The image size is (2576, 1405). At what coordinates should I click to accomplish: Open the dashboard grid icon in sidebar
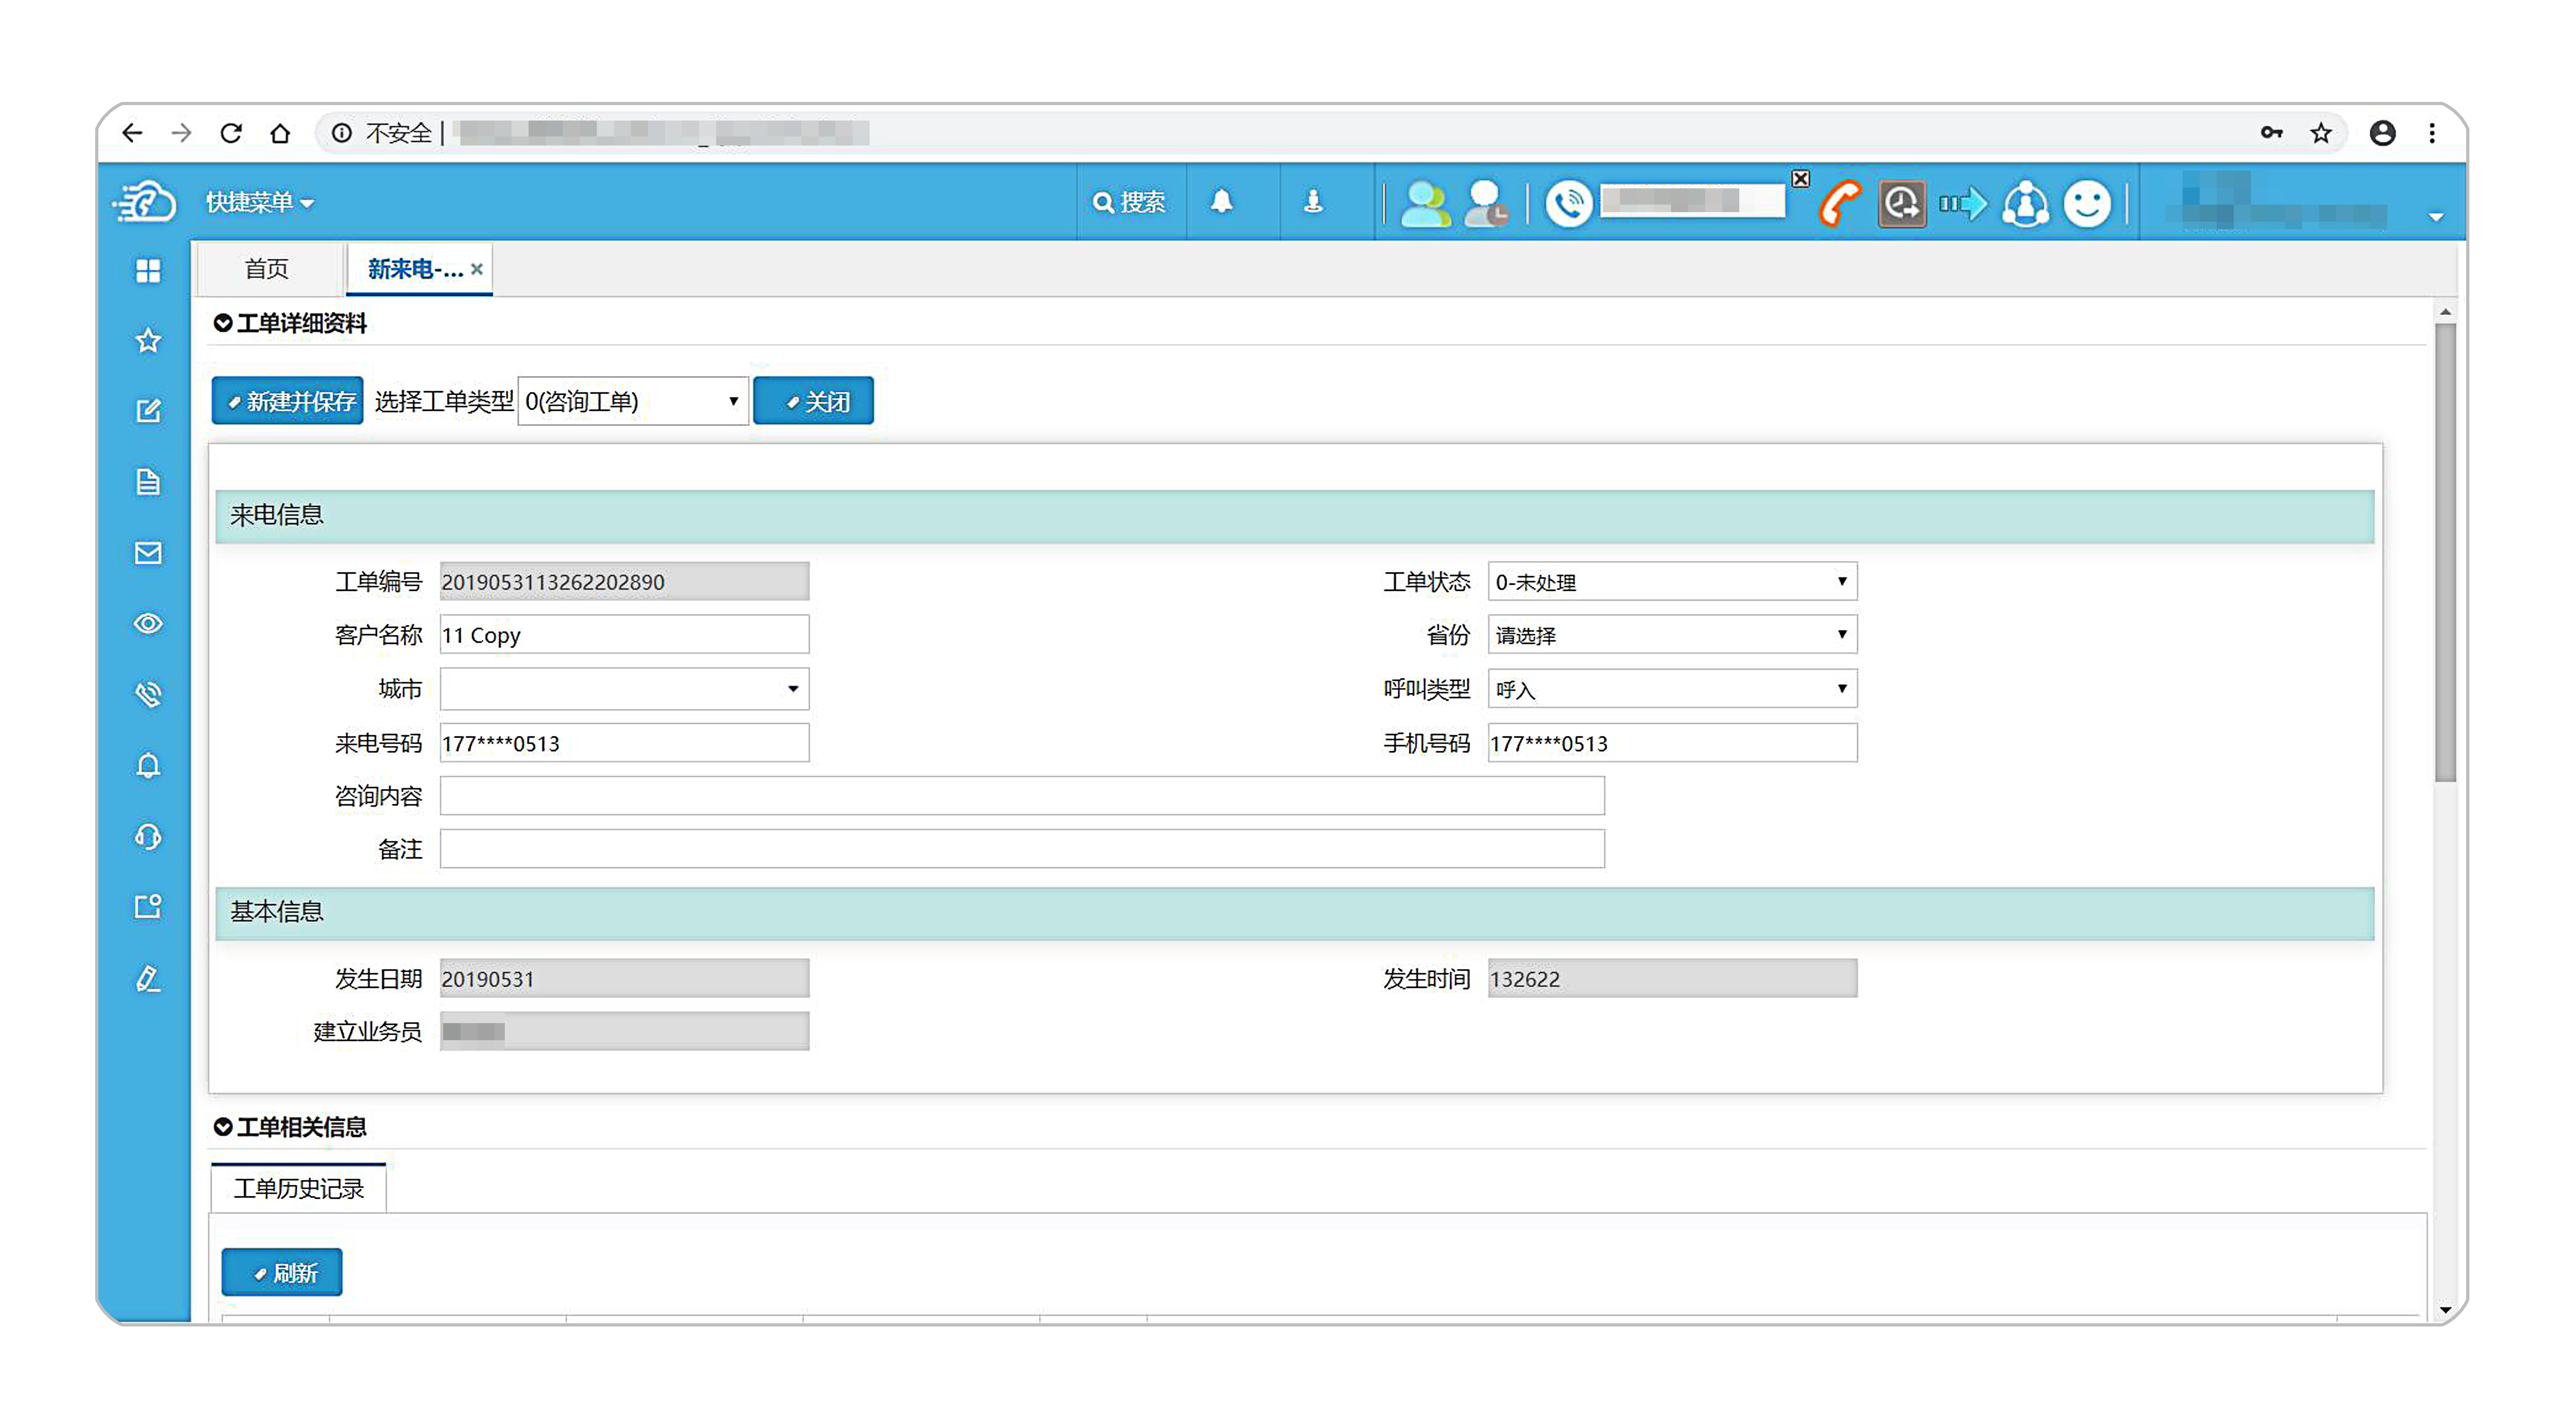[148, 270]
